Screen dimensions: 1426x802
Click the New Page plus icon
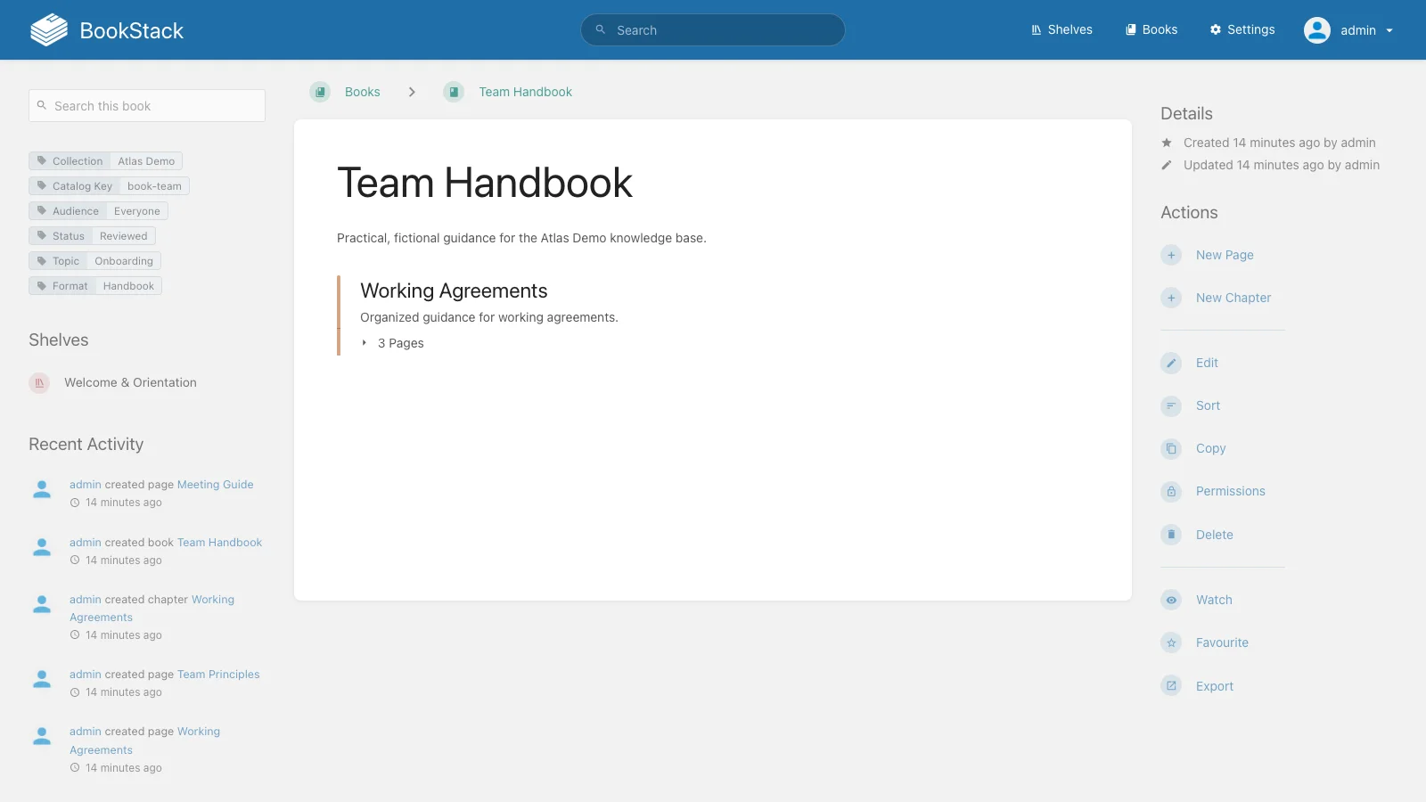point(1171,255)
